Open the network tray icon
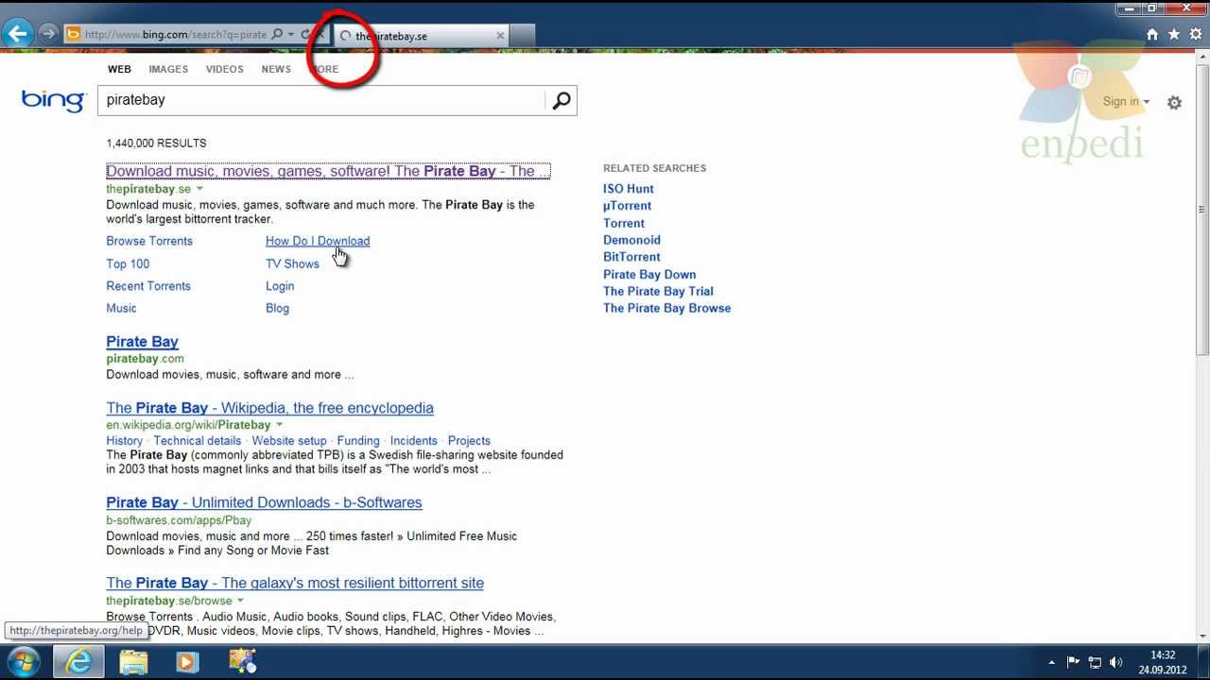 (x=1095, y=662)
